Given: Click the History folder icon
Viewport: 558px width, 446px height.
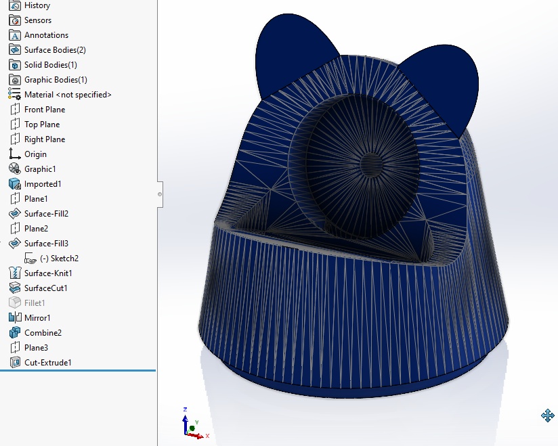Looking at the screenshot, I should [x=15, y=5].
